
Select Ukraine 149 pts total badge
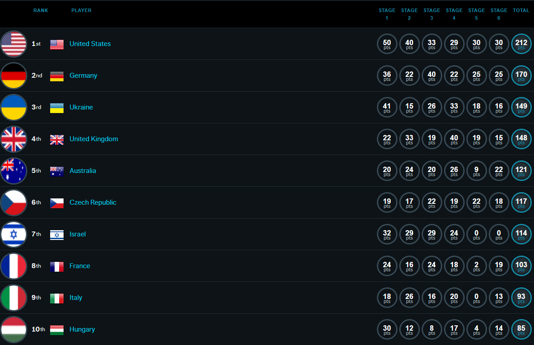[x=521, y=107]
